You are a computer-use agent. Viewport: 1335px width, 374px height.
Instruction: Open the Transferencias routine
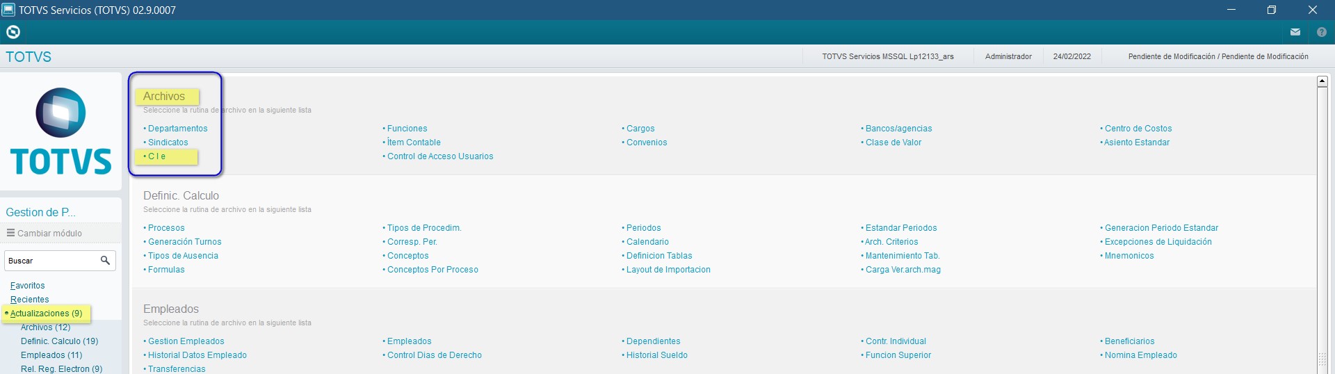(x=177, y=369)
